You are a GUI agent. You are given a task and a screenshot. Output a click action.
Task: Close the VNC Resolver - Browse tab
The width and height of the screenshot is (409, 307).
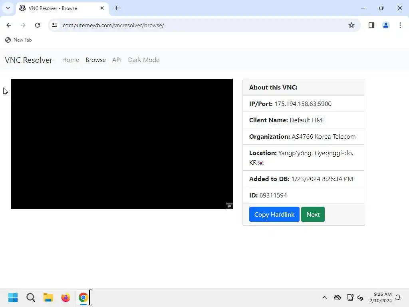(x=102, y=8)
